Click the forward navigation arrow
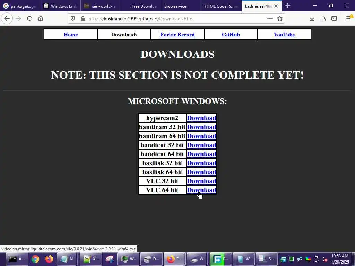The image size is (355, 266). pyautogui.click(x=18, y=19)
